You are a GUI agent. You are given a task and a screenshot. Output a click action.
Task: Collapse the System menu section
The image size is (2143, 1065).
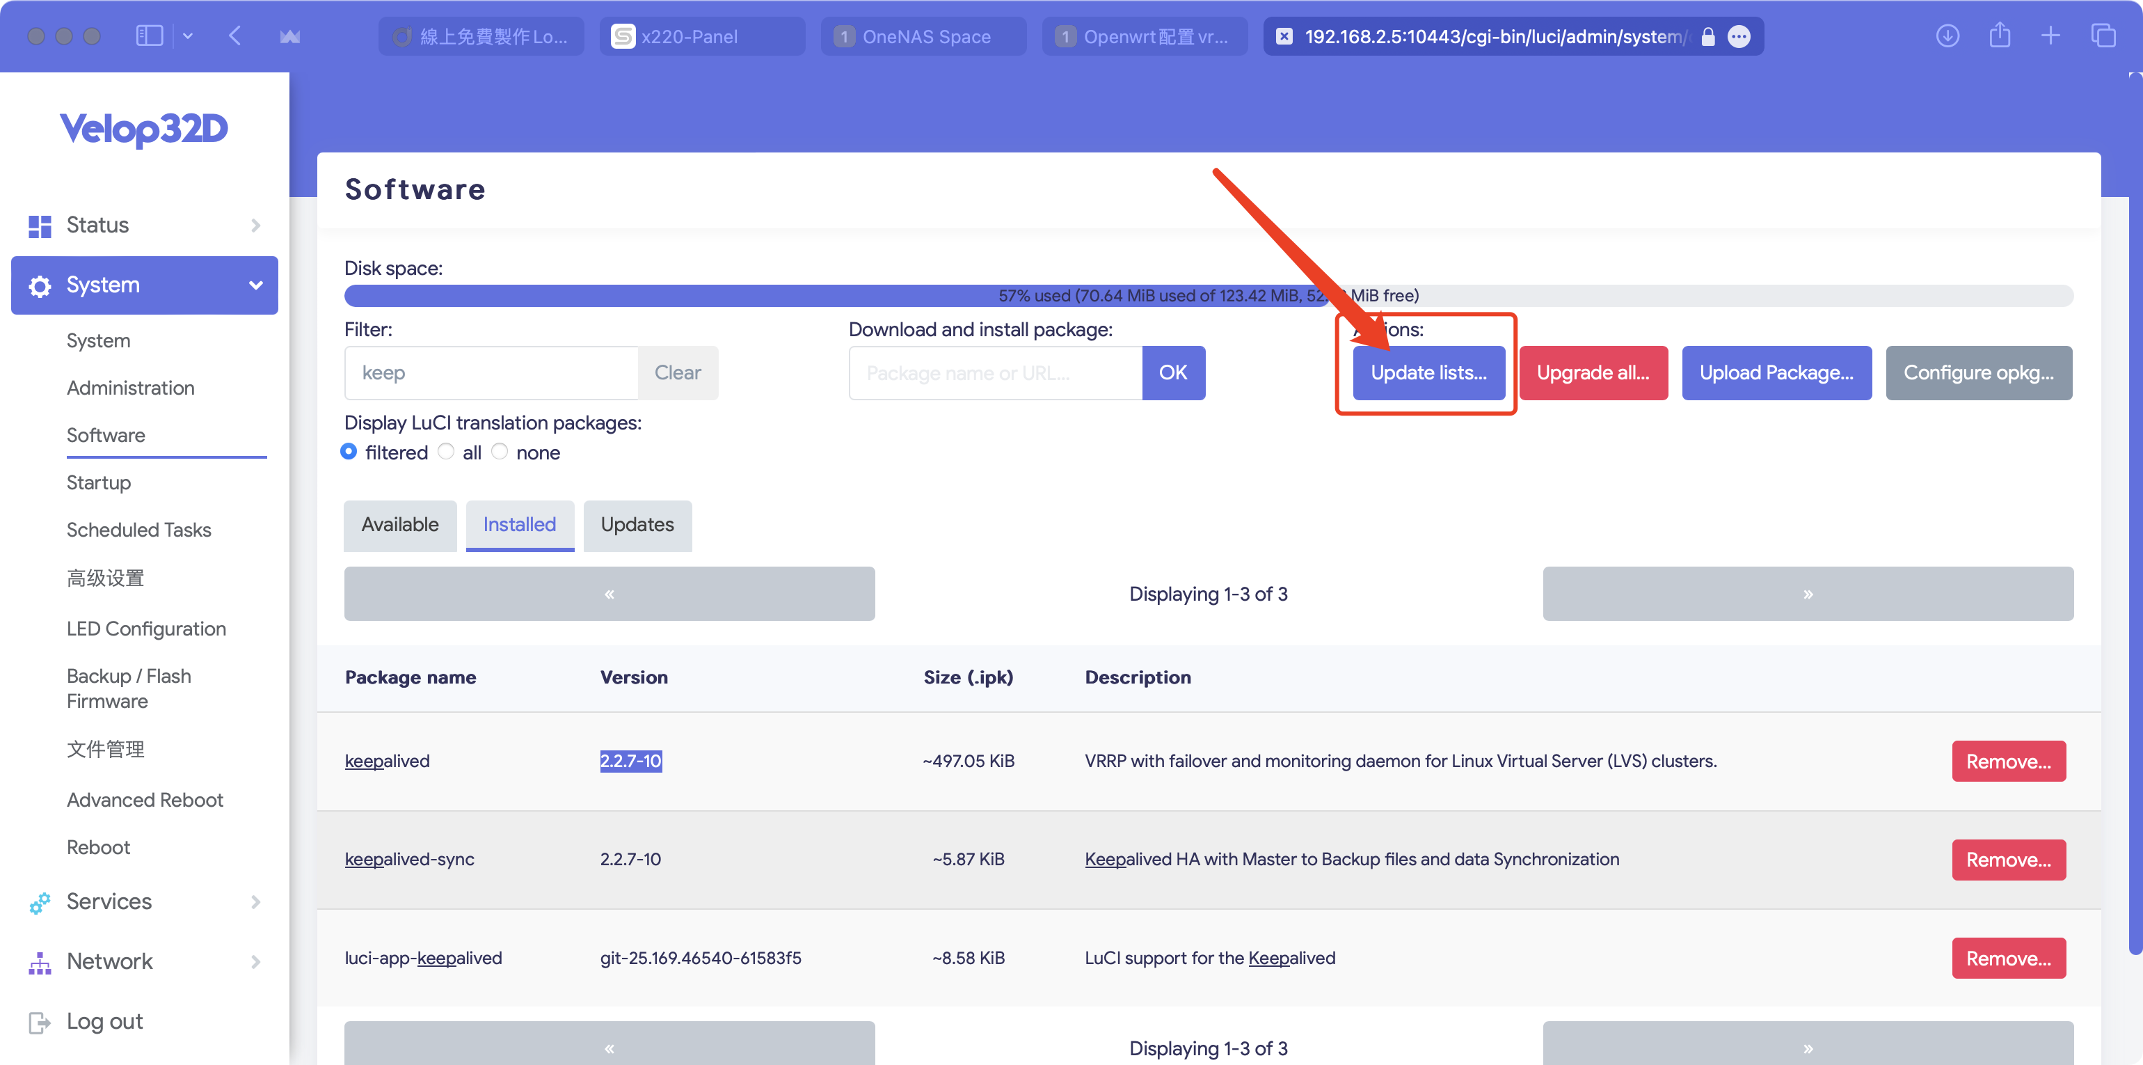(255, 285)
